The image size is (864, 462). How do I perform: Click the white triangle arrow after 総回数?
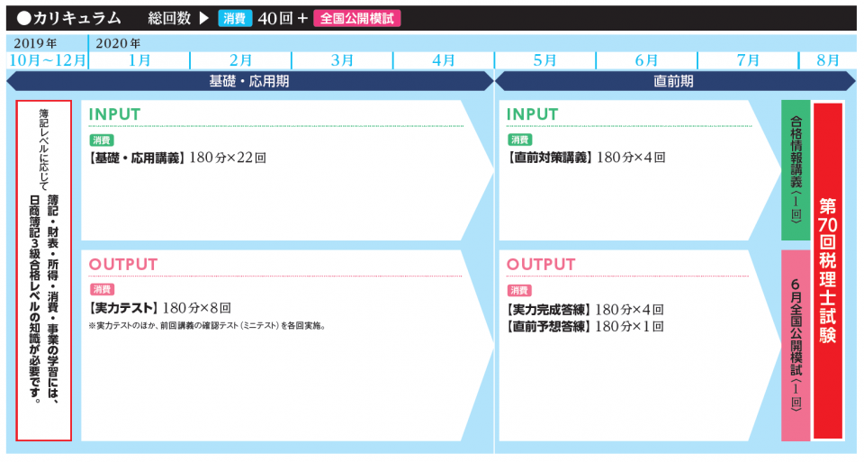203,18
